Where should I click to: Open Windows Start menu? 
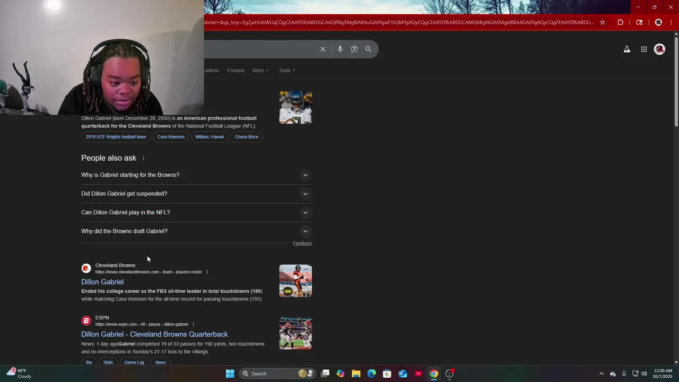[230, 374]
